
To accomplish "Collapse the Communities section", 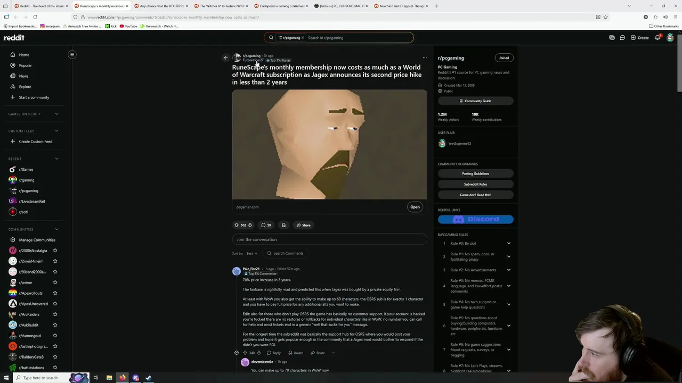I will pos(56,229).
